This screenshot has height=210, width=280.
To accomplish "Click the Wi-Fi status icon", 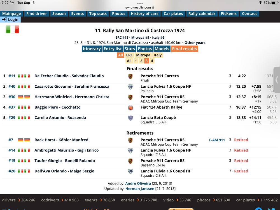I will (x=260, y=3).
